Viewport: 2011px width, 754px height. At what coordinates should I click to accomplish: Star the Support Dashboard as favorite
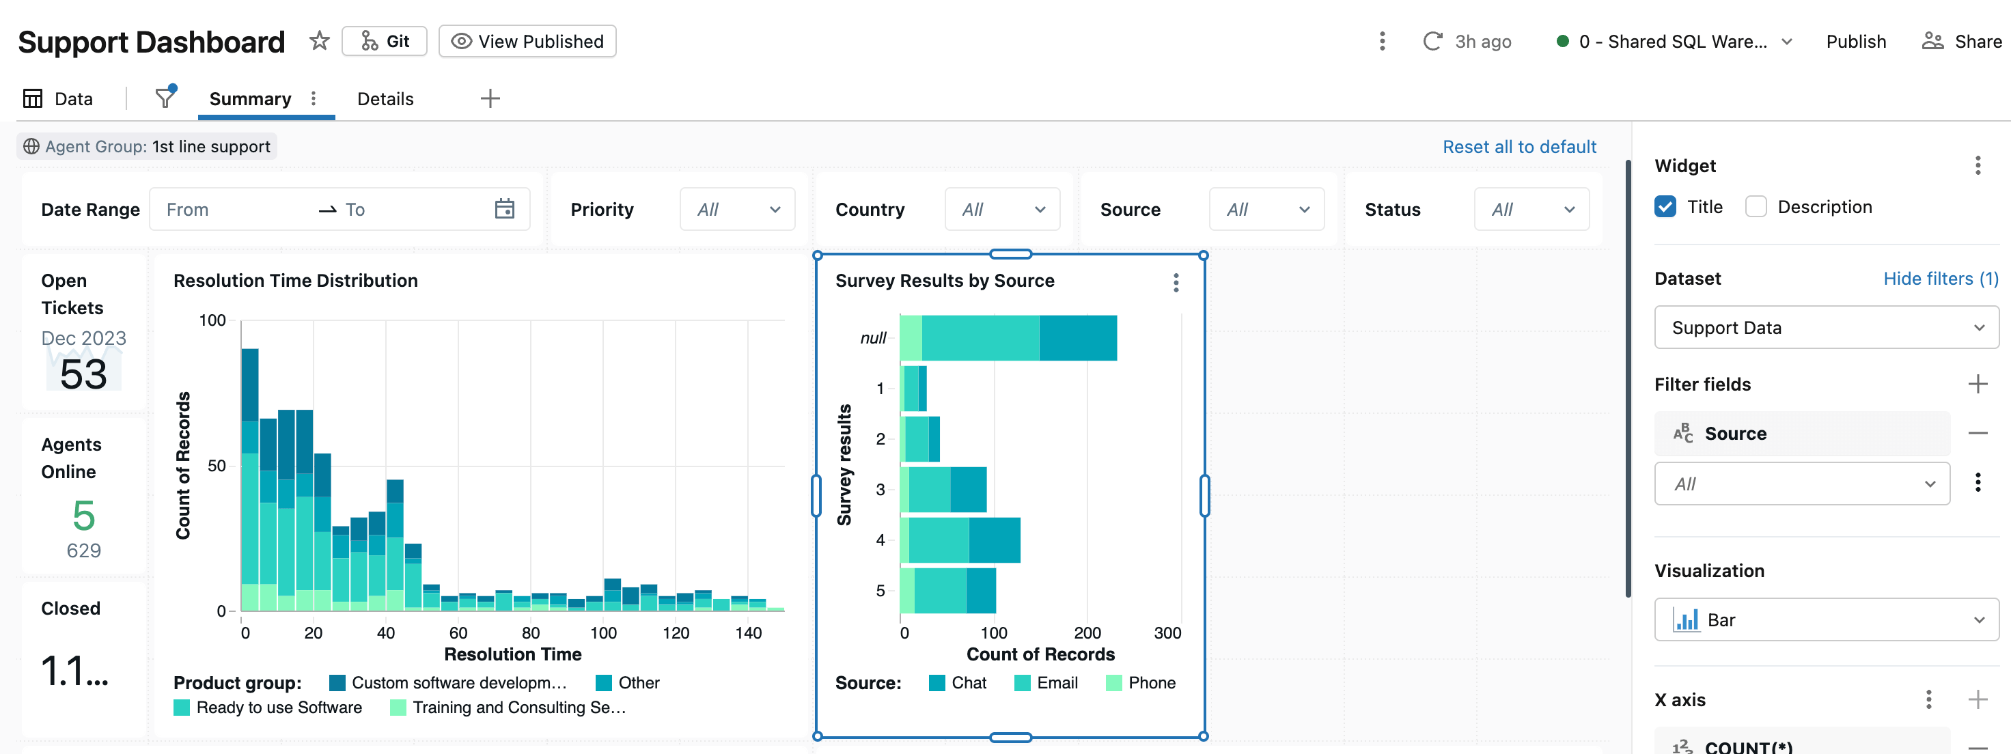tap(319, 42)
